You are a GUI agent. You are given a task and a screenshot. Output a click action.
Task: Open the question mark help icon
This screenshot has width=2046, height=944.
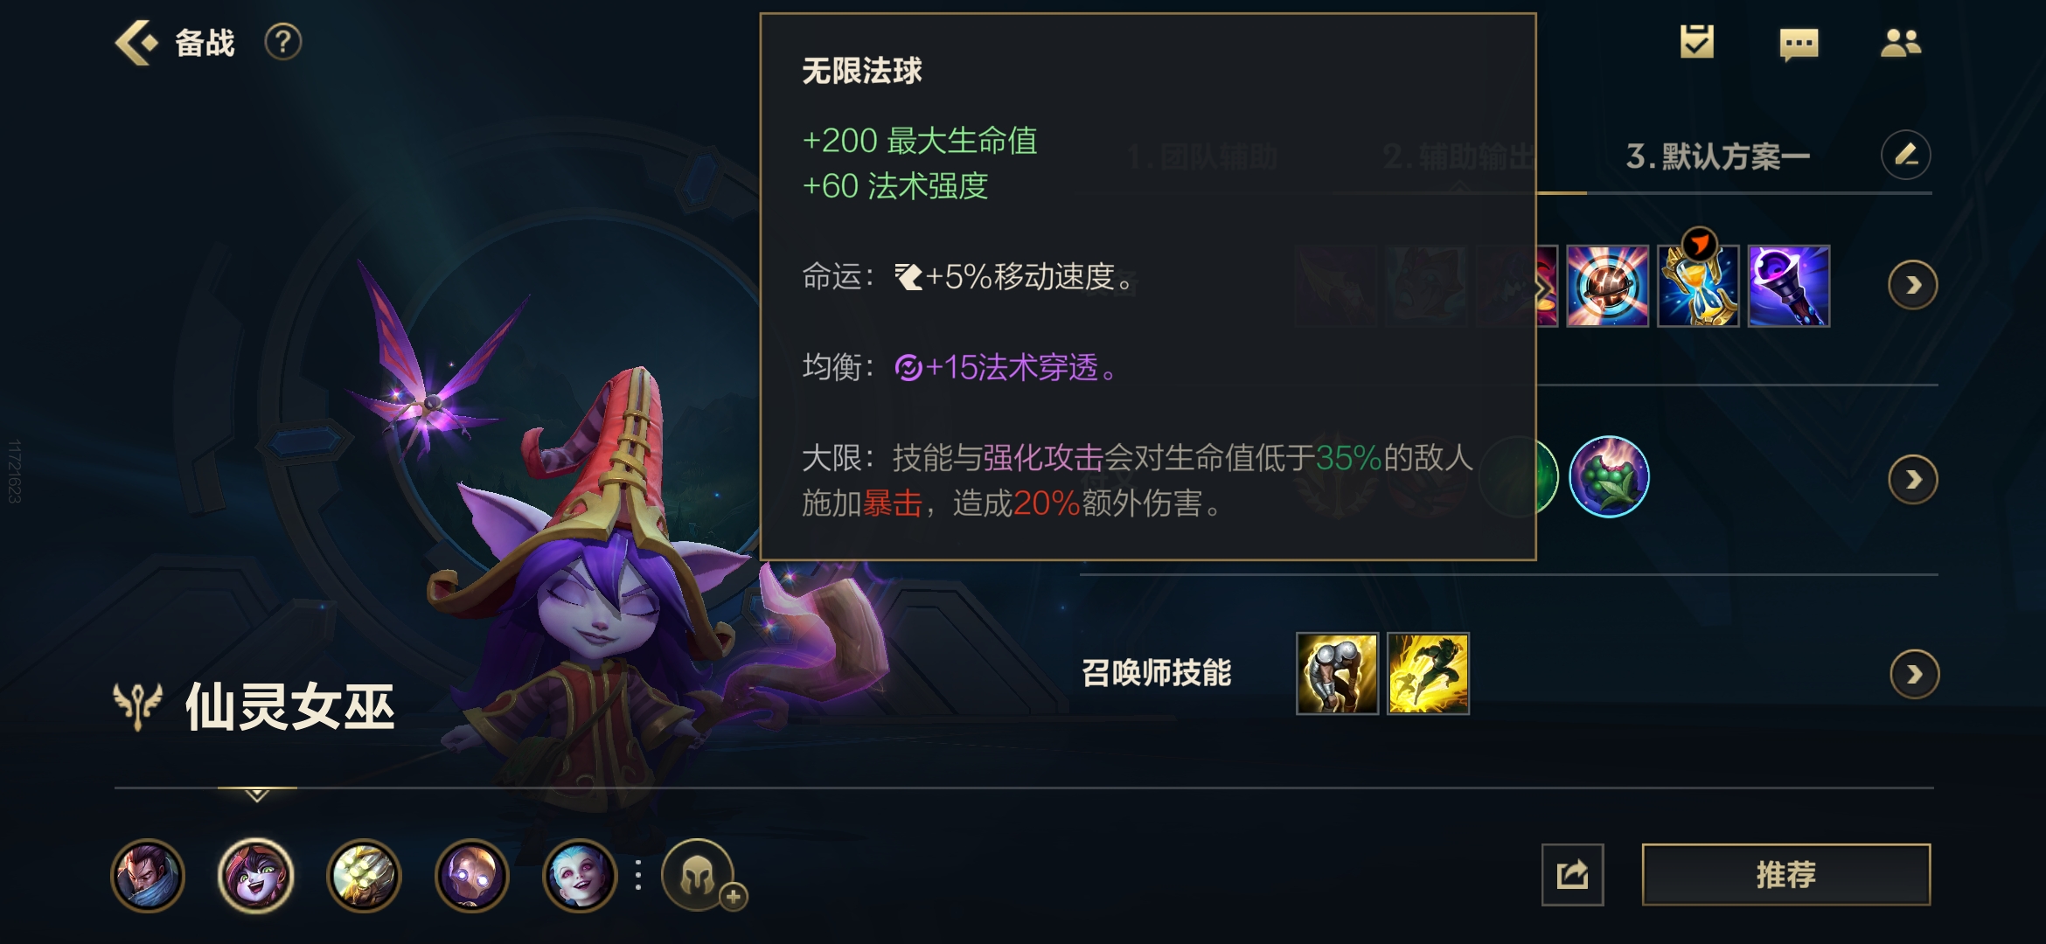coord(283,42)
